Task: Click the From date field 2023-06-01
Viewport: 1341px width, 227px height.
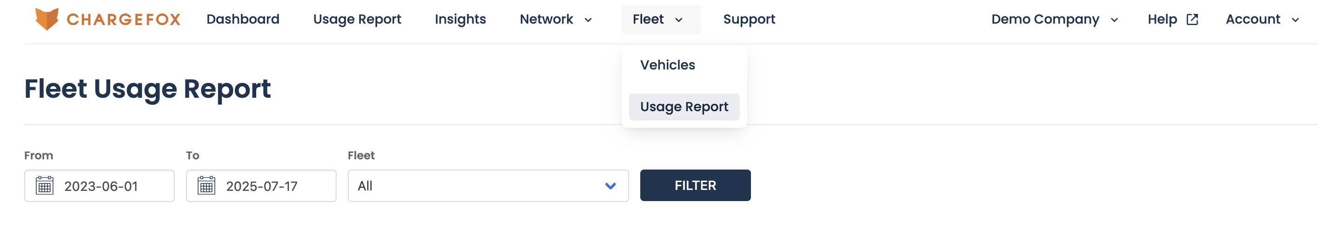Action: 100,186
